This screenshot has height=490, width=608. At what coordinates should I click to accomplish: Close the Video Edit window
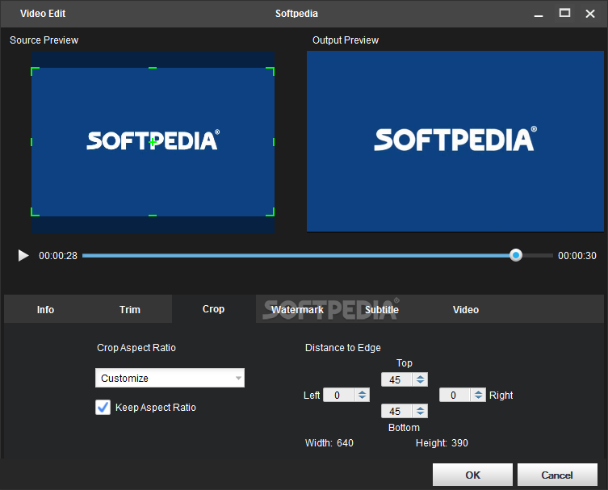coord(590,14)
